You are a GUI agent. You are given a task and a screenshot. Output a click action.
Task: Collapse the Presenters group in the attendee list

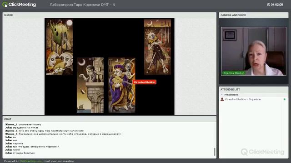pos(222,95)
